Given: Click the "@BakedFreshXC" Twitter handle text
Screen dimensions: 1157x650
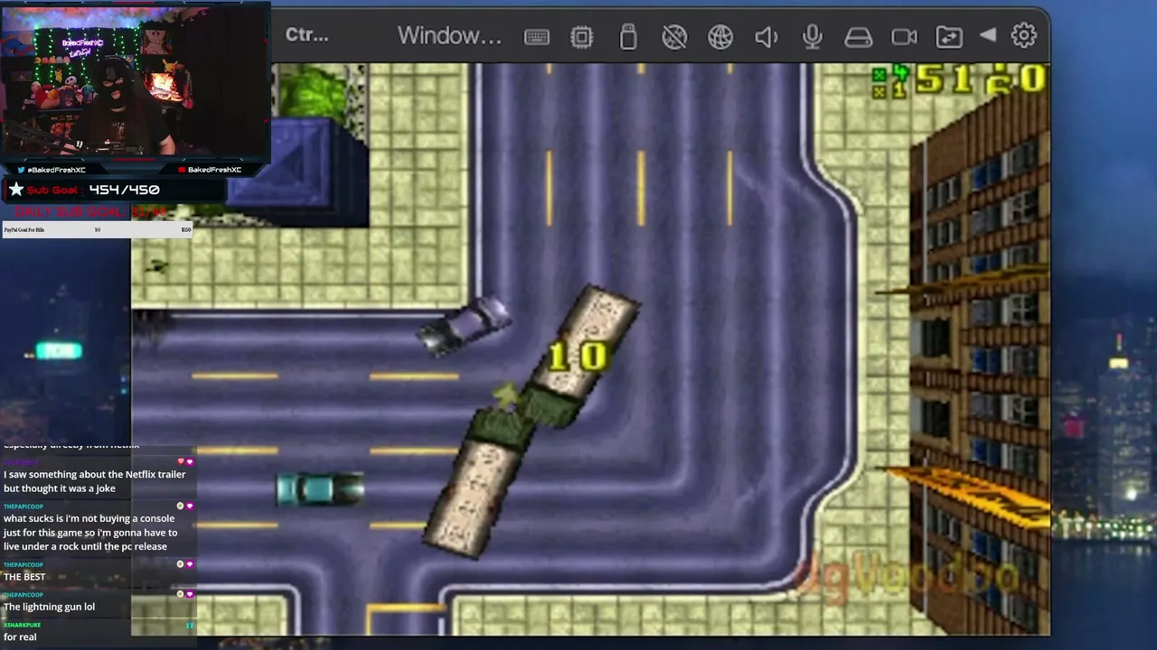Looking at the screenshot, I should point(57,170).
